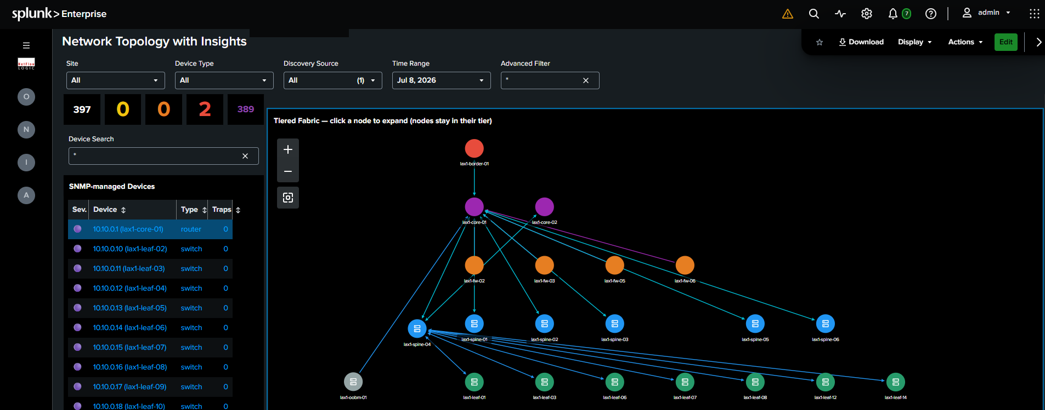Screen dimensions: 1045x410
Task: Open the activity monitor pulse icon
Action: (x=840, y=14)
